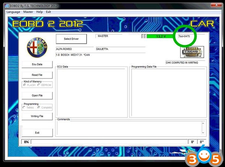Open the Language menu
The image size is (225, 167).
click(13, 12)
